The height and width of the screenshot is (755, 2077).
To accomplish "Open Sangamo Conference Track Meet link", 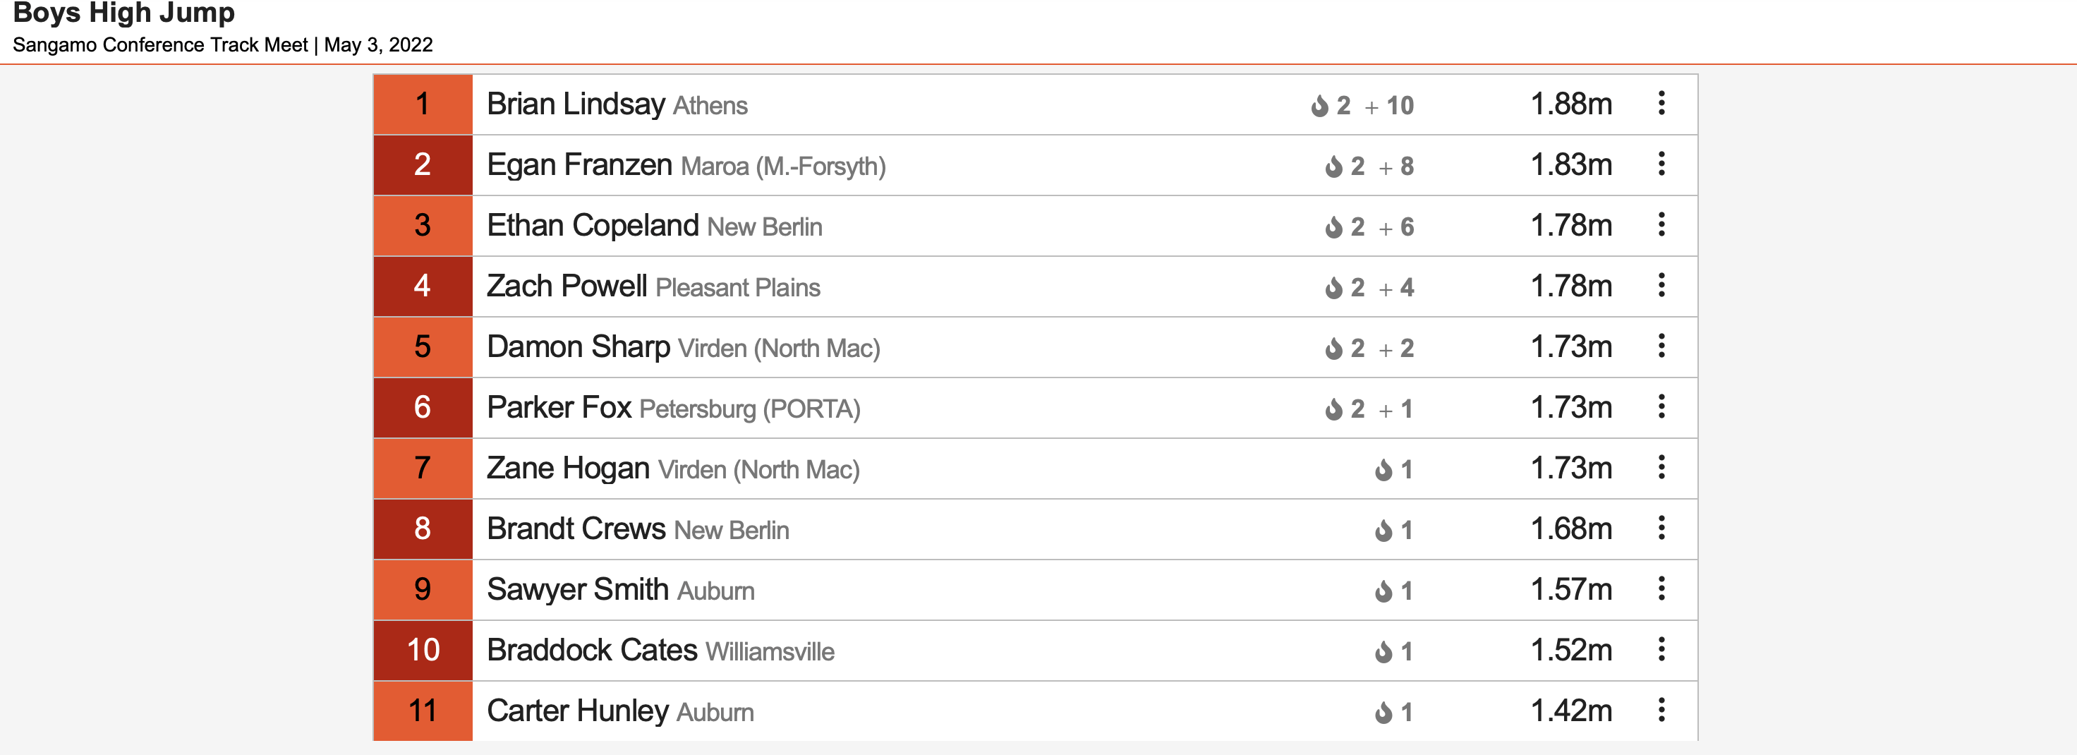I will point(160,45).
